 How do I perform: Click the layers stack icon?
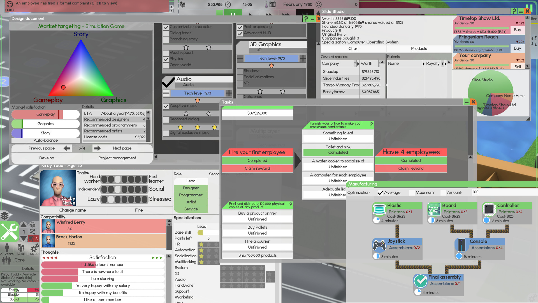(x=4, y=215)
